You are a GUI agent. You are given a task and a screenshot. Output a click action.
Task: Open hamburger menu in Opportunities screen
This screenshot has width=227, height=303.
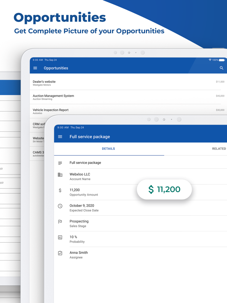(35, 68)
